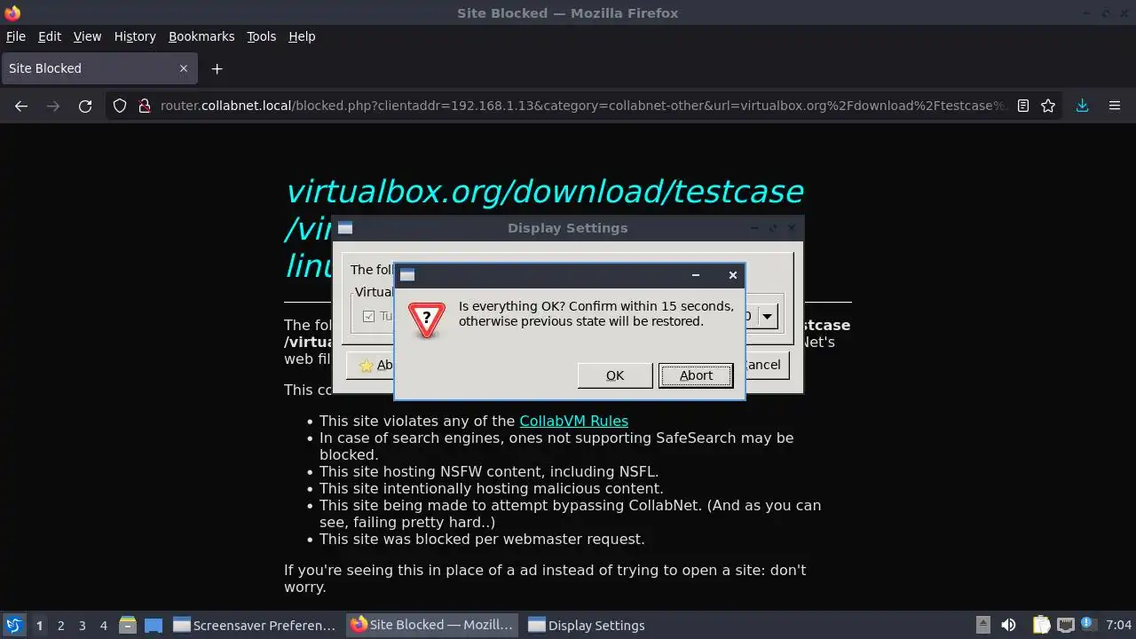Open the clipboard manager tray icon

1041,625
